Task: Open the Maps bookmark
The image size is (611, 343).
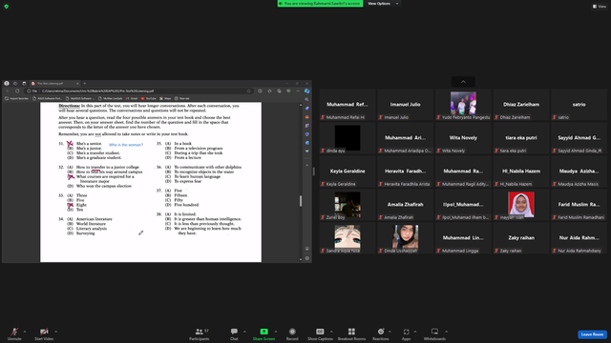Action: tap(165, 98)
